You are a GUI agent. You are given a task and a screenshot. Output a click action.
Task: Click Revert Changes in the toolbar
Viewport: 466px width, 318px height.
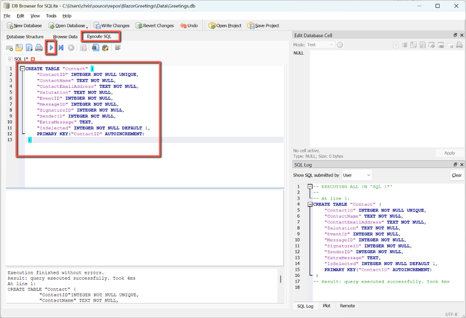pyautogui.click(x=154, y=25)
